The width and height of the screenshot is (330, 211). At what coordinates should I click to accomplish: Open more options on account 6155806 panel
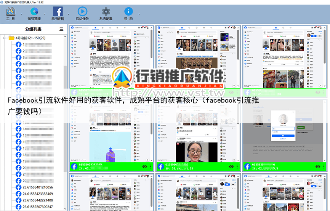(151, 167)
